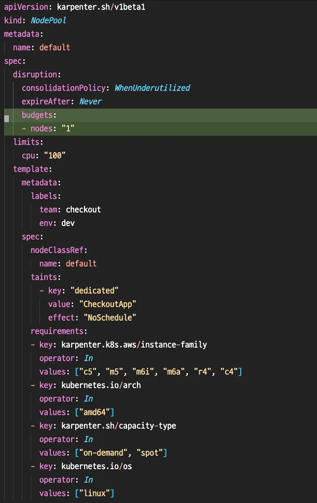Click the nodeClassRef key

pos(57,250)
